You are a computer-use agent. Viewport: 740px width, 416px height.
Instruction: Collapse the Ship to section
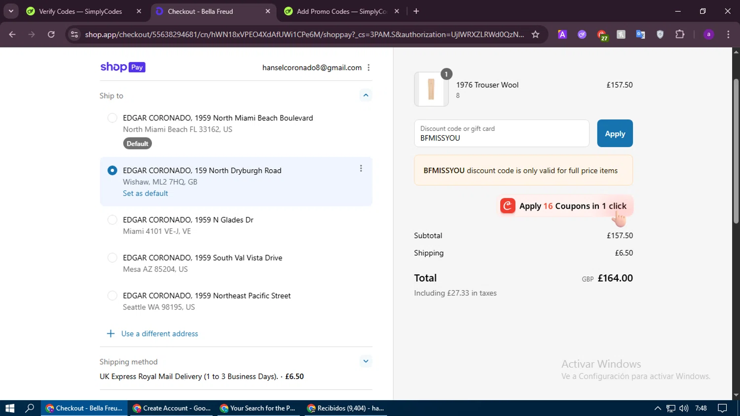click(366, 95)
